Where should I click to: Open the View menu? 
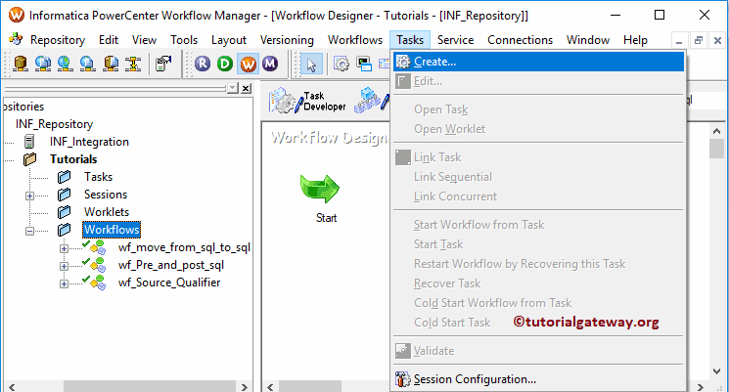point(144,40)
